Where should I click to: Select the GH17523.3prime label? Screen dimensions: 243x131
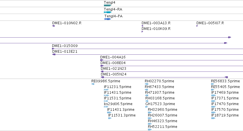click(x=160, y=104)
